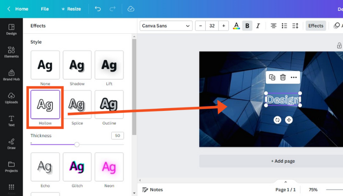This screenshot has width=343, height=196.
Task: Click the scroll-up arrow of effects panel
Action: pyautogui.click(x=134, y=37)
